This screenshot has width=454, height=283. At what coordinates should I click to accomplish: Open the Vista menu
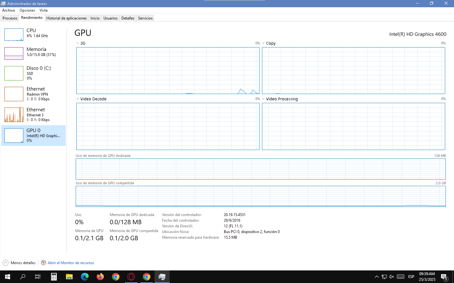pyautogui.click(x=44, y=10)
